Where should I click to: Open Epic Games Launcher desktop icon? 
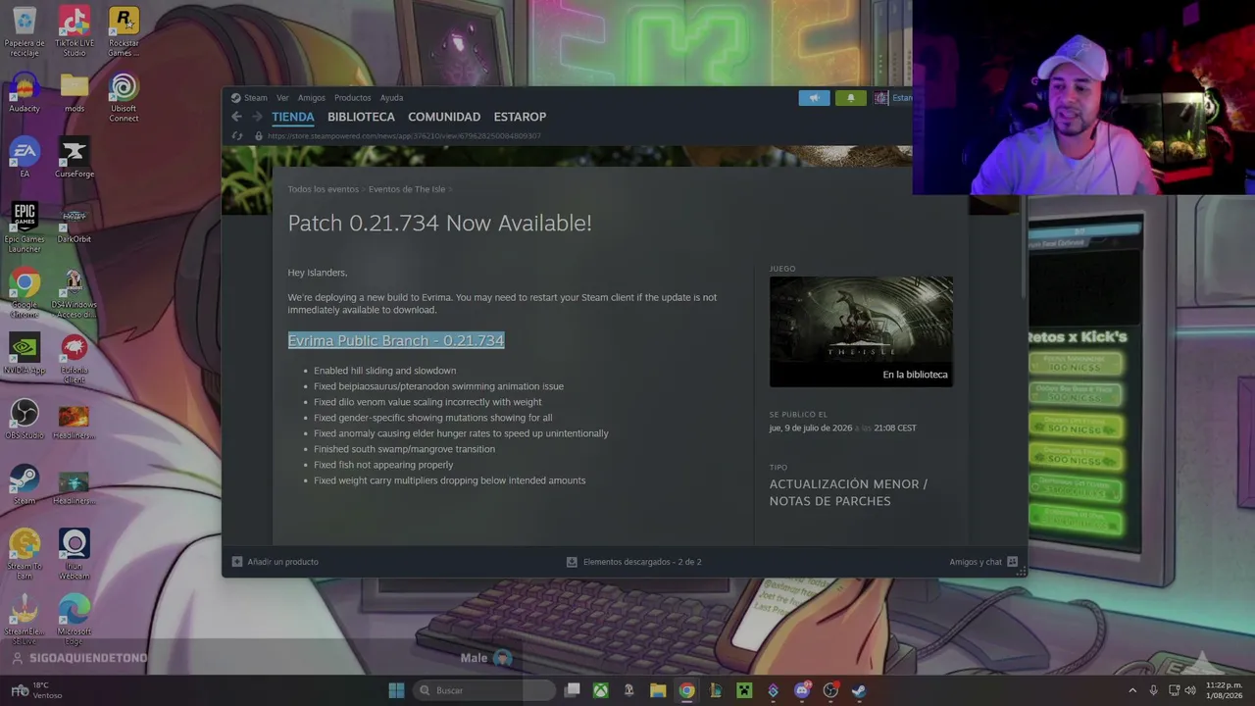[25, 227]
